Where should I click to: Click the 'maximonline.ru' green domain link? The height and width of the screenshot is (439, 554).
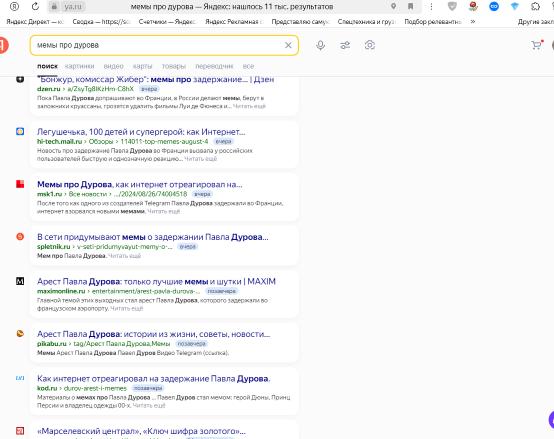pos(61,291)
